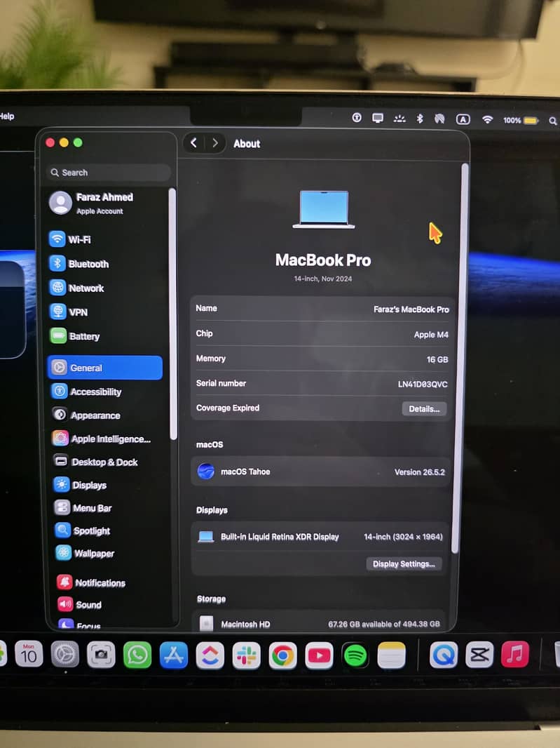Open Display Settings... button
Viewport: 560px width, 748px height.
click(404, 564)
